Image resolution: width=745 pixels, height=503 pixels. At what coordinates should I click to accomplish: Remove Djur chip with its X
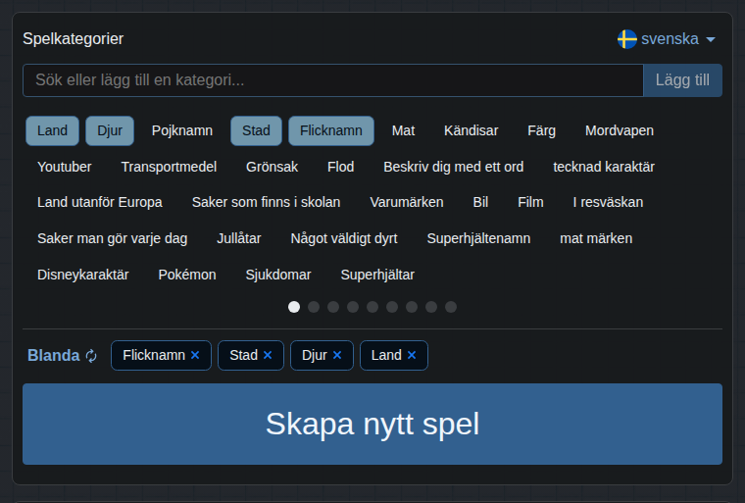[x=337, y=355]
